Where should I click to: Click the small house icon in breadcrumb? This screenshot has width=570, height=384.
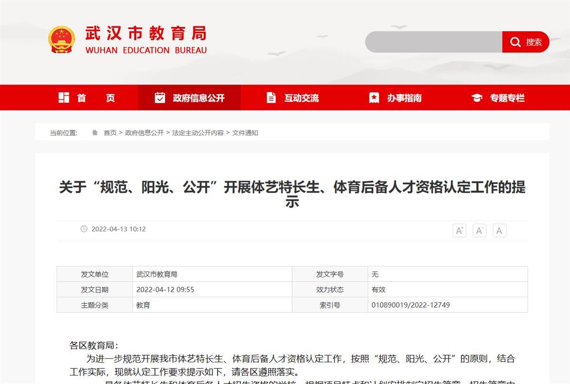click(95, 133)
